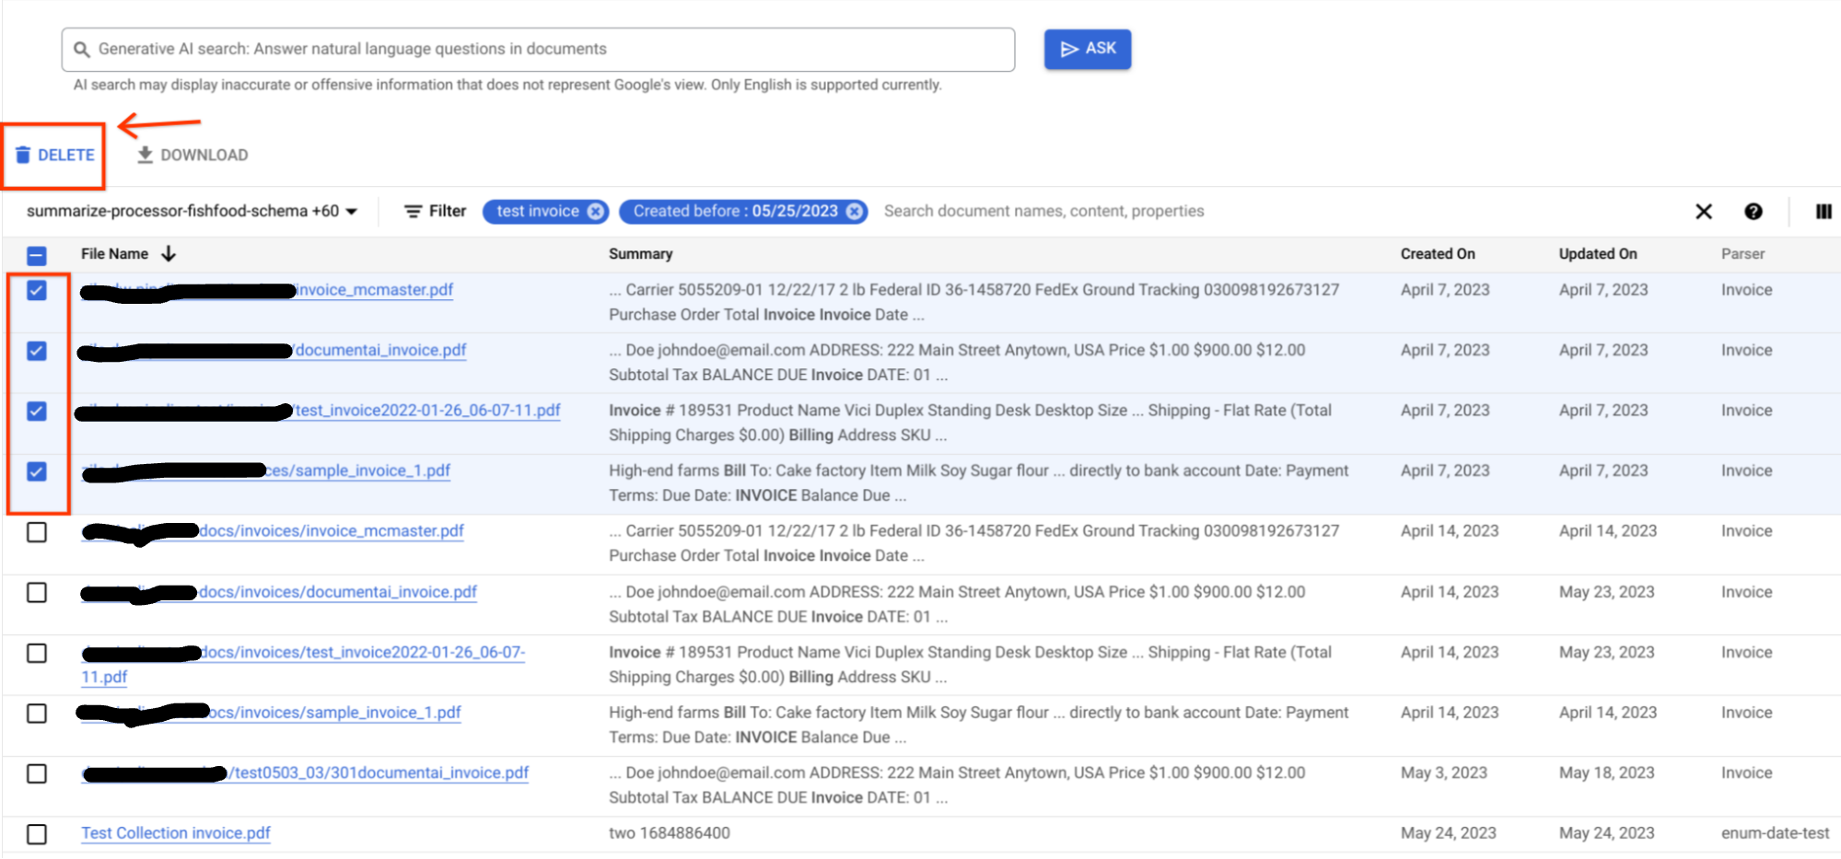1841x859 pixels.
Task: Remove the 'Created before' filter chip
Action: tap(855, 211)
